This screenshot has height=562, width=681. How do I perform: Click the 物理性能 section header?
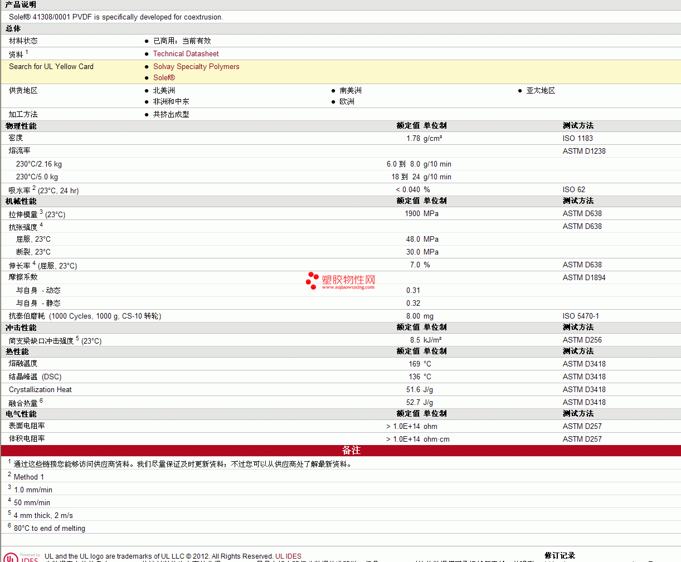click(21, 126)
